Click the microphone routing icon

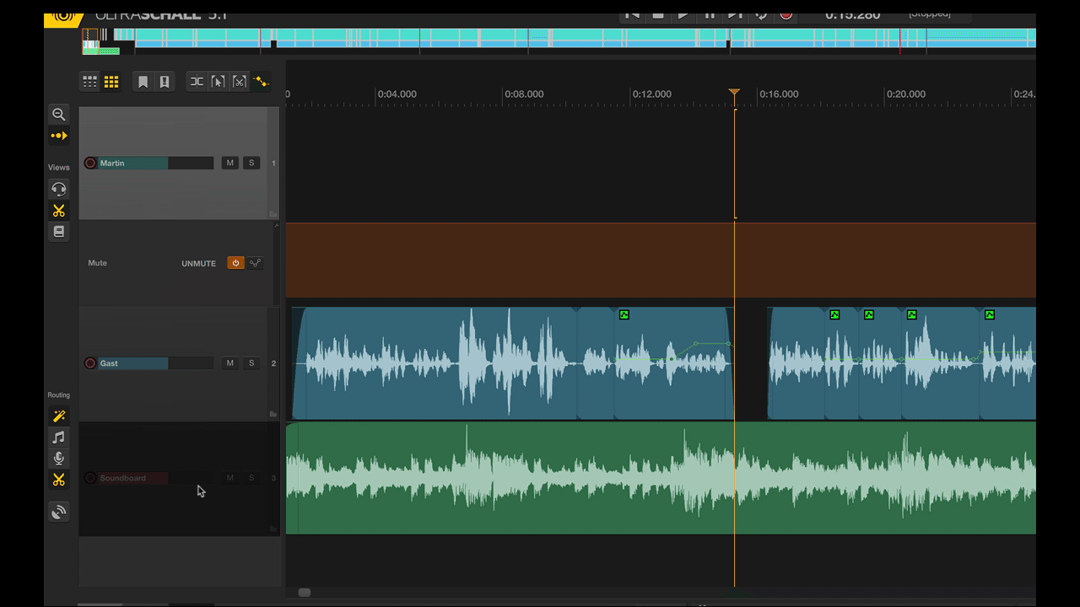pyautogui.click(x=58, y=459)
